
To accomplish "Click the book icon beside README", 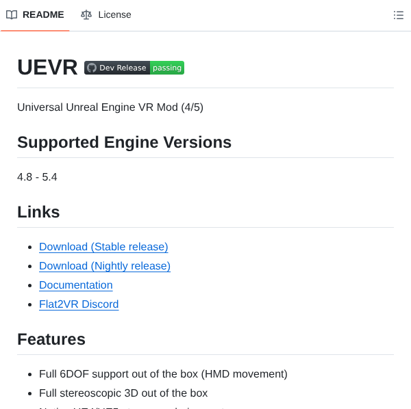I will pyautogui.click(x=12, y=15).
